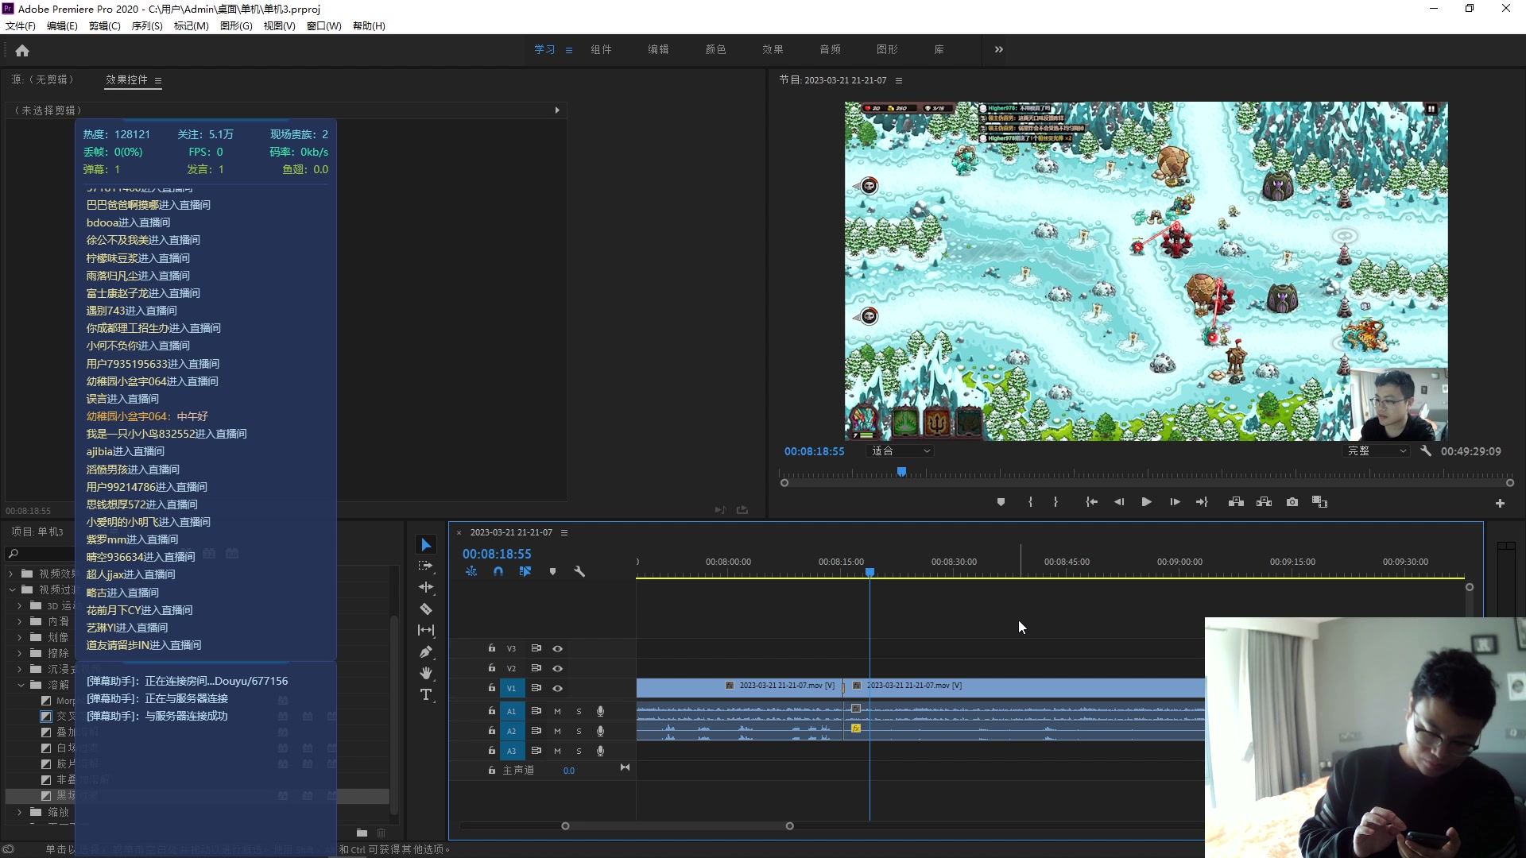Mute track A1
1526x858 pixels.
coord(557,711)
